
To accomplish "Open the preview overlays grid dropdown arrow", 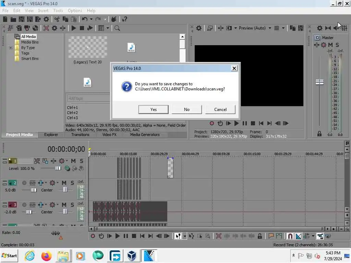I will (283, 28).
